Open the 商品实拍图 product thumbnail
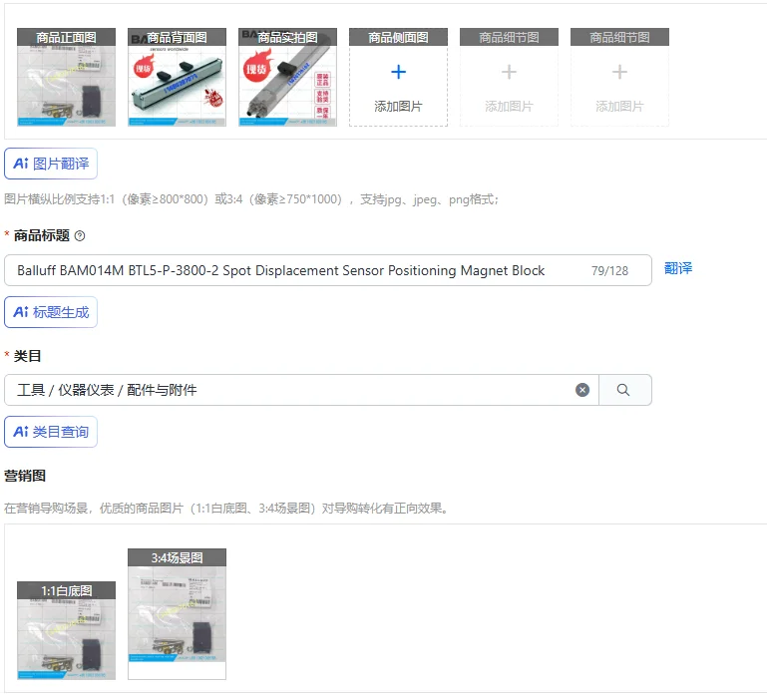Viewport: 767px width, 695px height. click(x=287, y=77)
